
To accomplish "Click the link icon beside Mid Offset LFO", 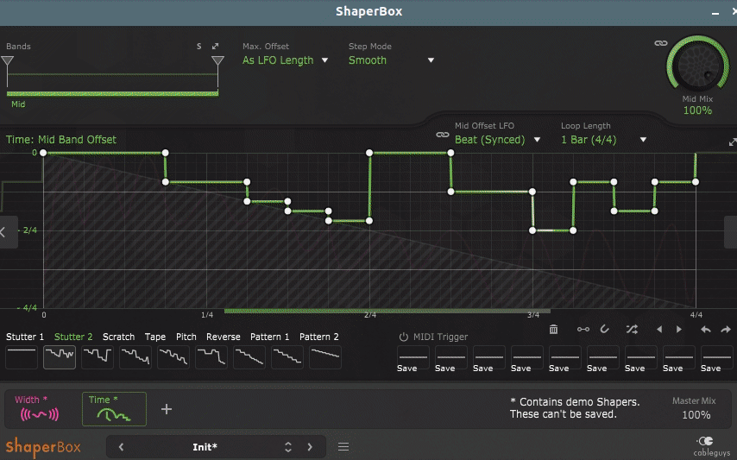I will coord(443,135).
